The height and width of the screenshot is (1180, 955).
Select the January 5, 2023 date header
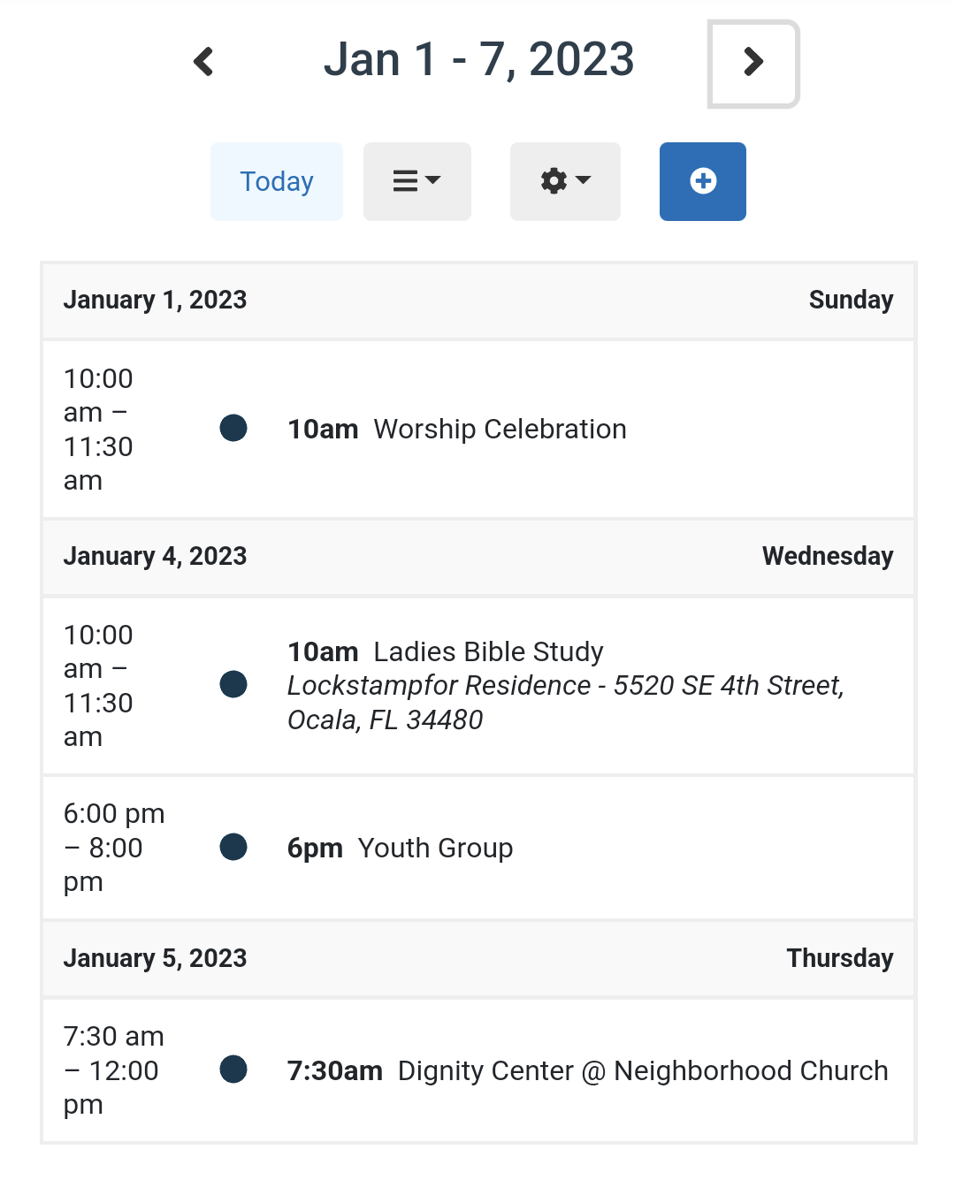pos(156,959)
